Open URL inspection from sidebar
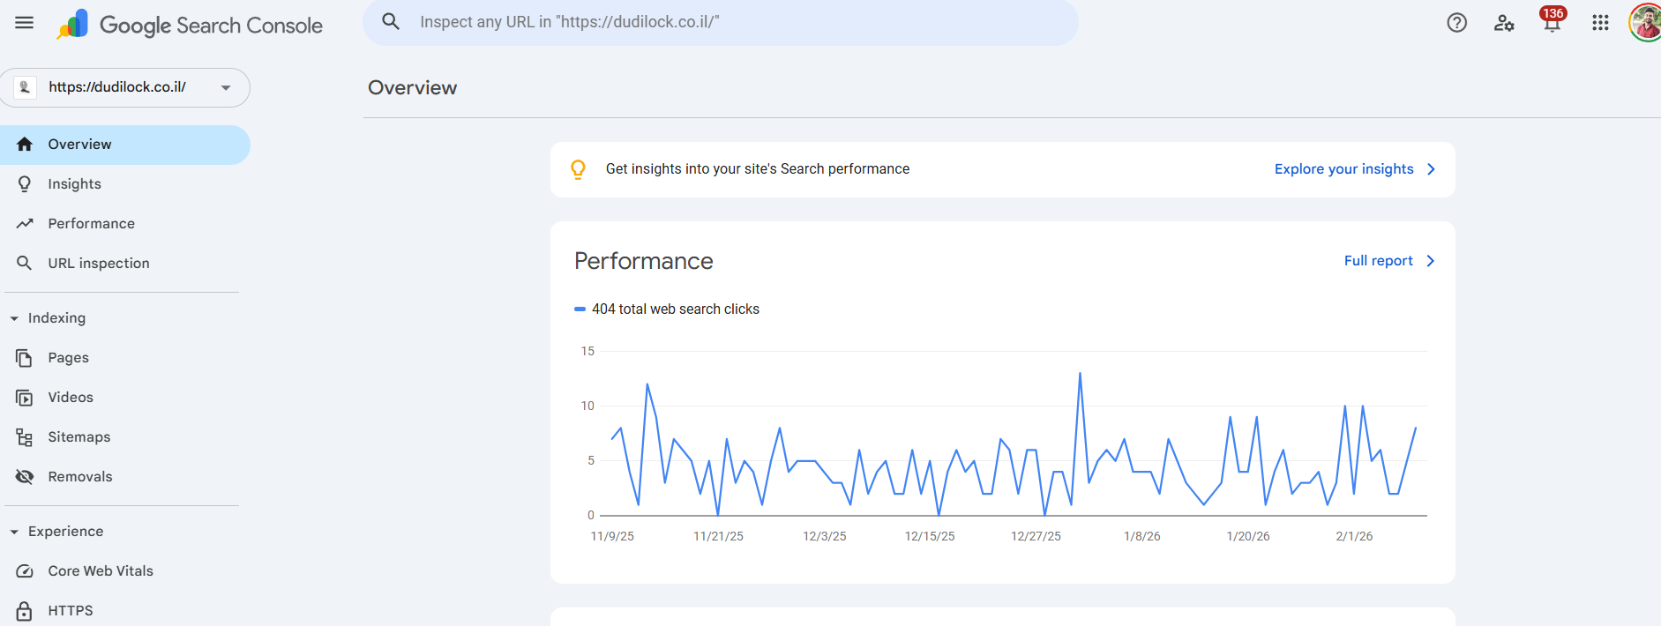The image size is (1661, 626). (98, 264)
